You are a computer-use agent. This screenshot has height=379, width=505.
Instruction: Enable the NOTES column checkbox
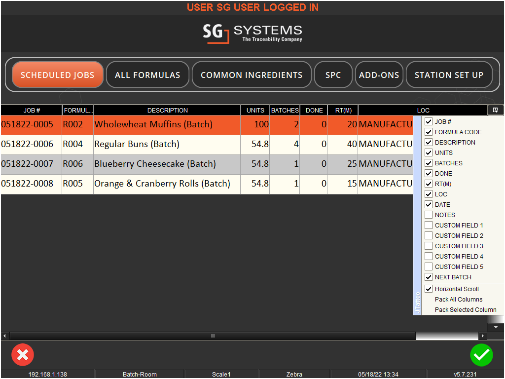coord(429,215)
